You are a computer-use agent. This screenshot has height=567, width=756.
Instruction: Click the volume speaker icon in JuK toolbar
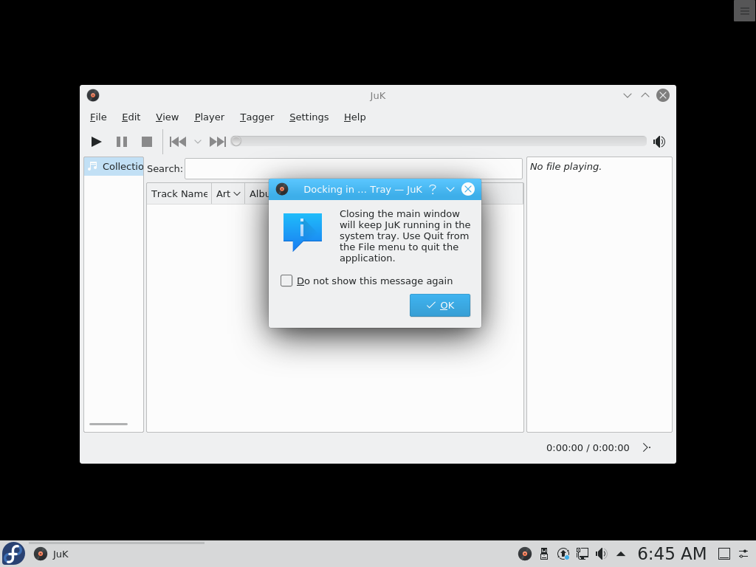tap(659, 142)
